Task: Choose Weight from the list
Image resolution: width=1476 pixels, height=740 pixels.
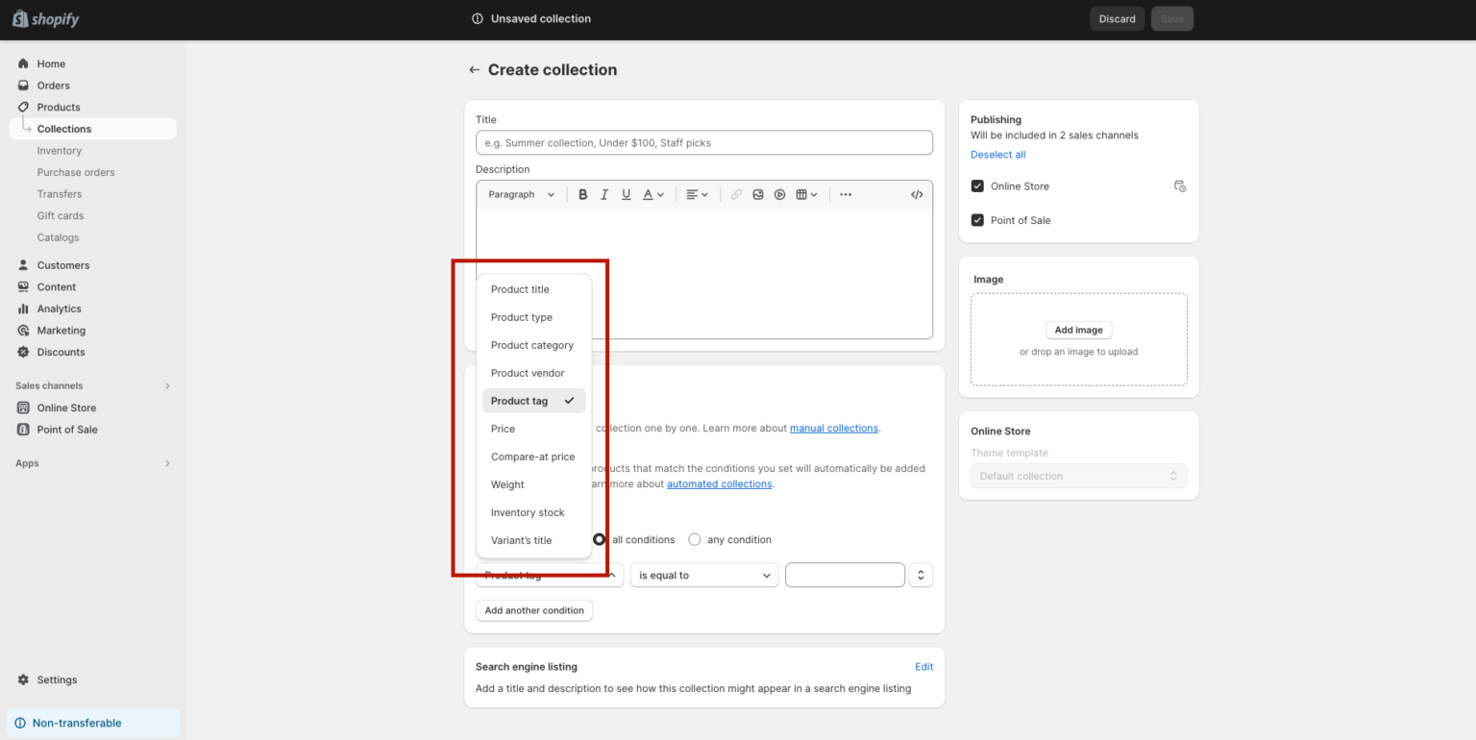Action: tap(533, 484)
